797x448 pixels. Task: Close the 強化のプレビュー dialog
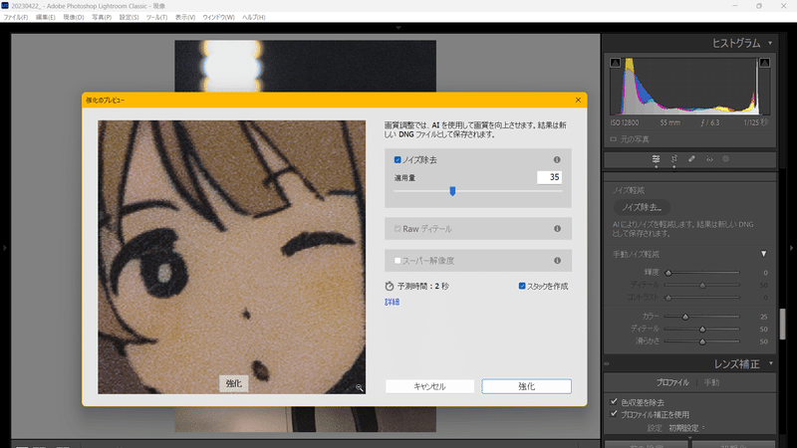tap(578, 101)
